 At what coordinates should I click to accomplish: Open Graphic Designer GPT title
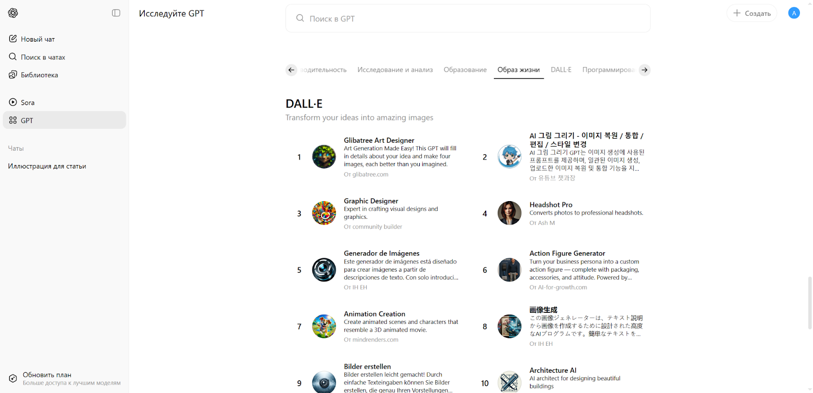click(371, 201)
